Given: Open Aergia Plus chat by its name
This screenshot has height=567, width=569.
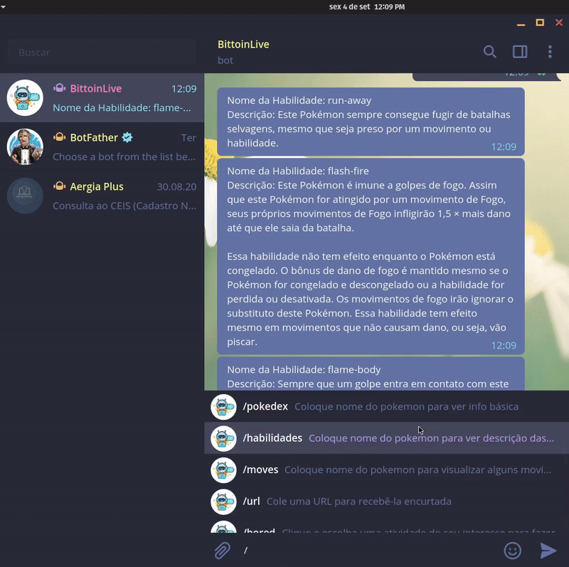Looking at the screenshot, I should [97, 186].
